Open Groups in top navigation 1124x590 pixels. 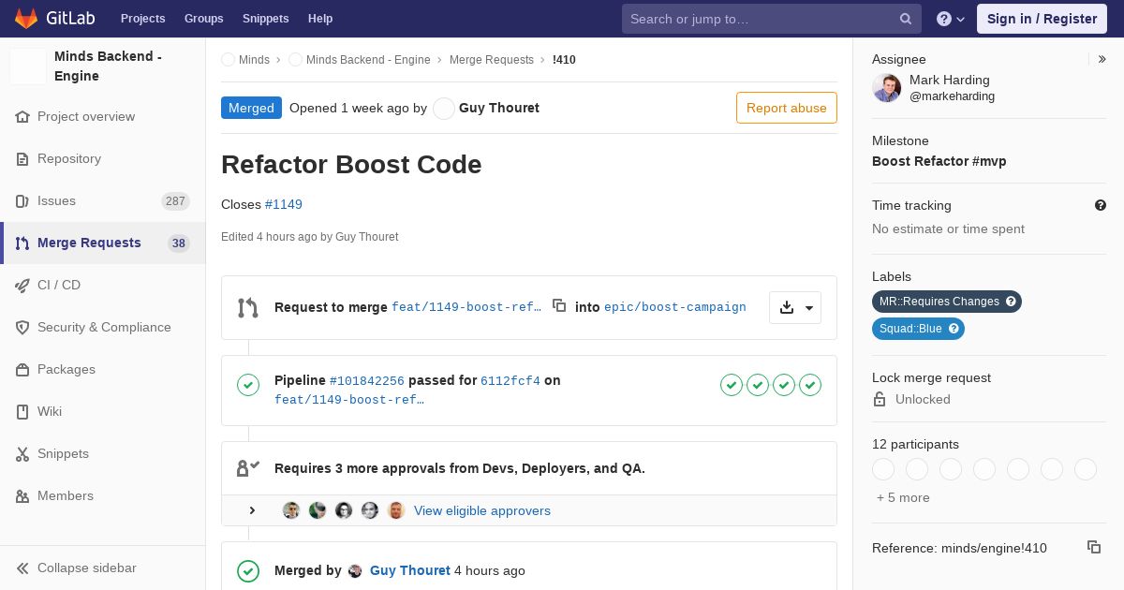(203, 19)
